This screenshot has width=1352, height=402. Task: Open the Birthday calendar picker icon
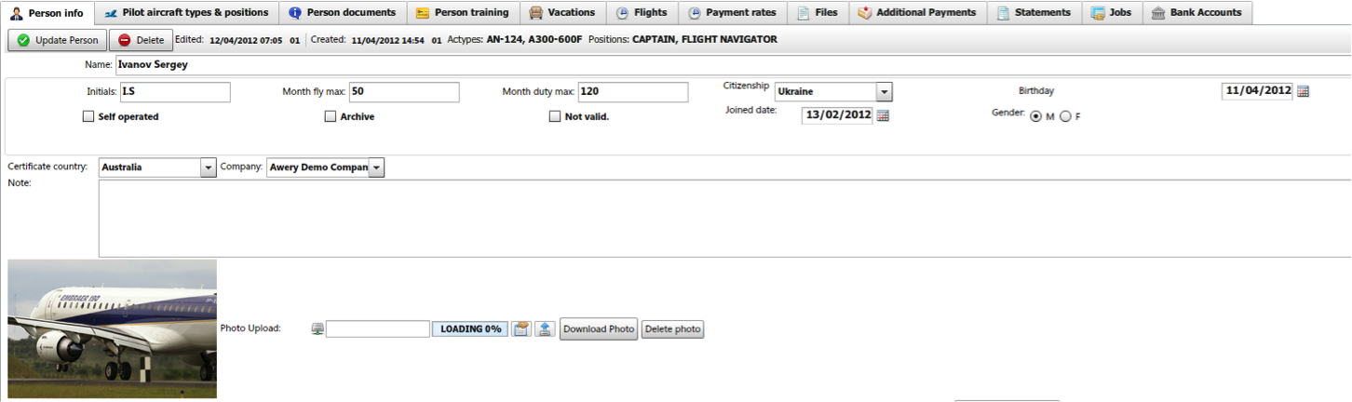(x=1304, y=91)
